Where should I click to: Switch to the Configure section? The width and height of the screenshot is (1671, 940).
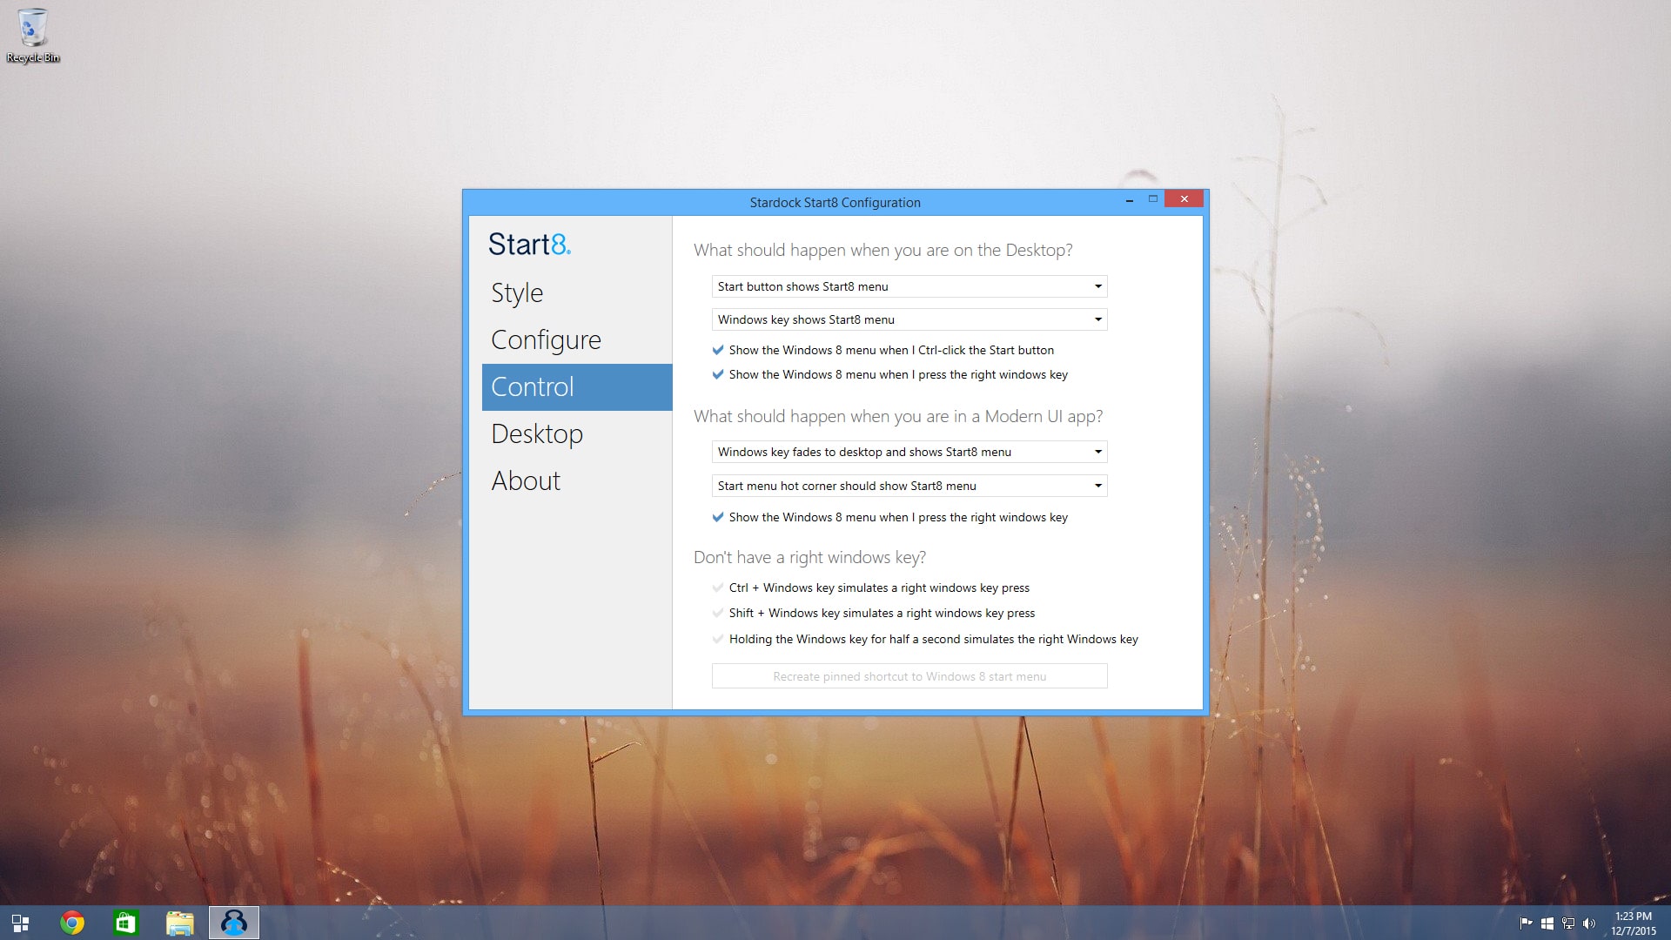(577, 340)
